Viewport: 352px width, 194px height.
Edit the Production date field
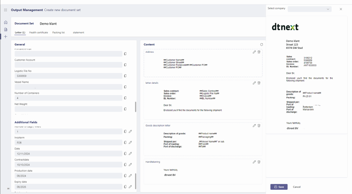(x=130, y=176)
